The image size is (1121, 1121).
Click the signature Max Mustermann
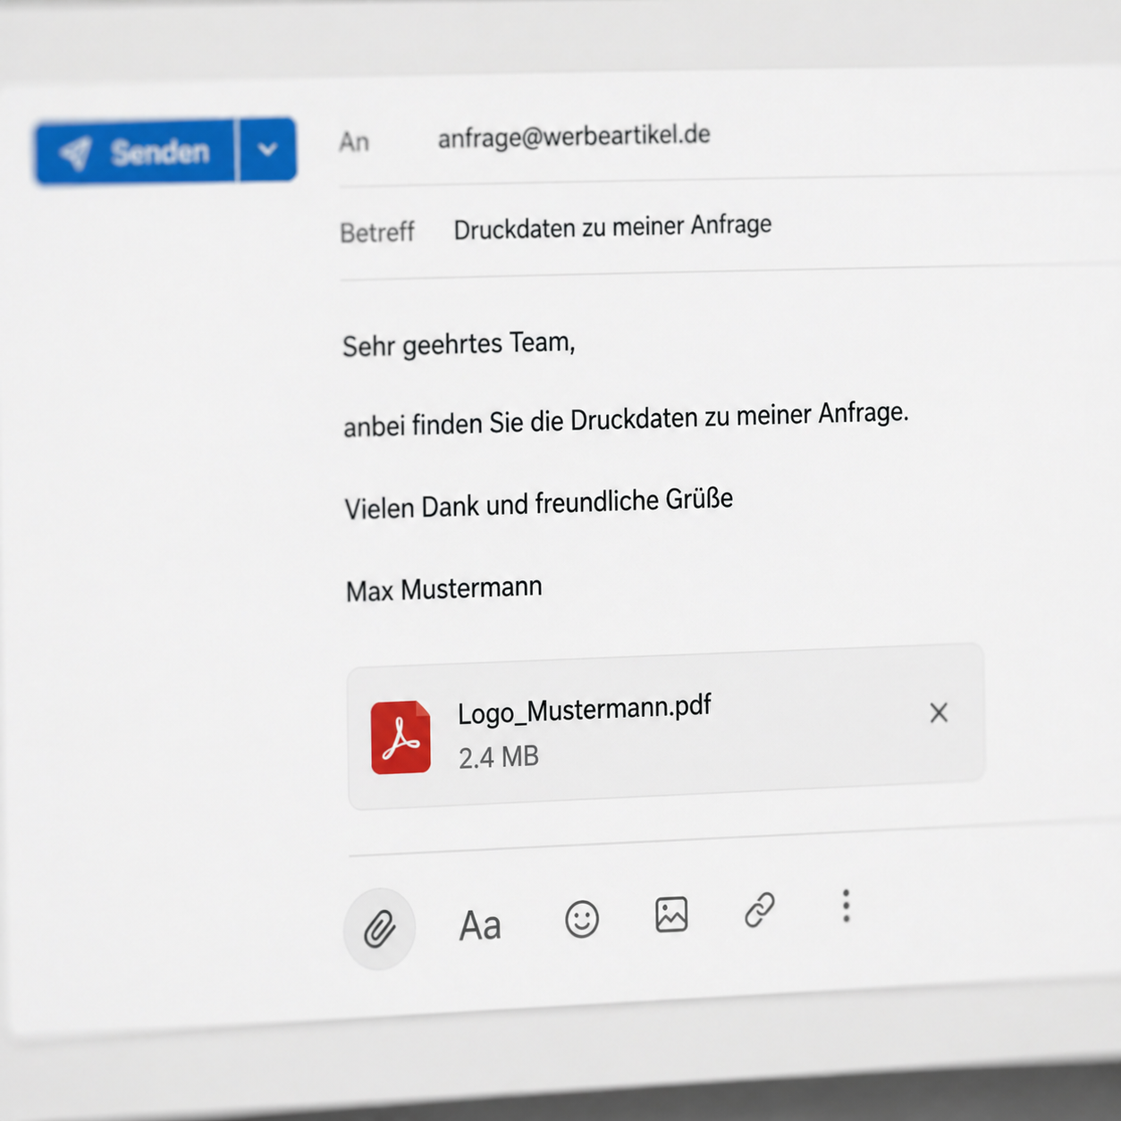(444, 589)
